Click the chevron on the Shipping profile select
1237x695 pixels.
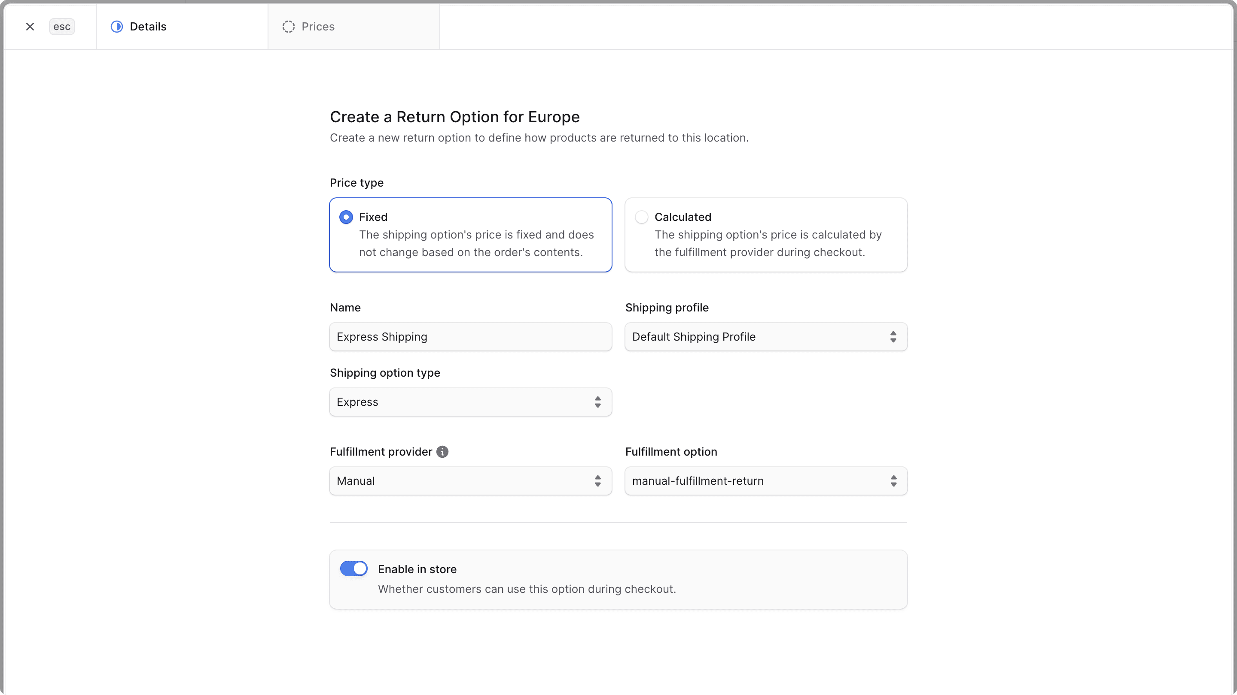click(x=893, y=337)
